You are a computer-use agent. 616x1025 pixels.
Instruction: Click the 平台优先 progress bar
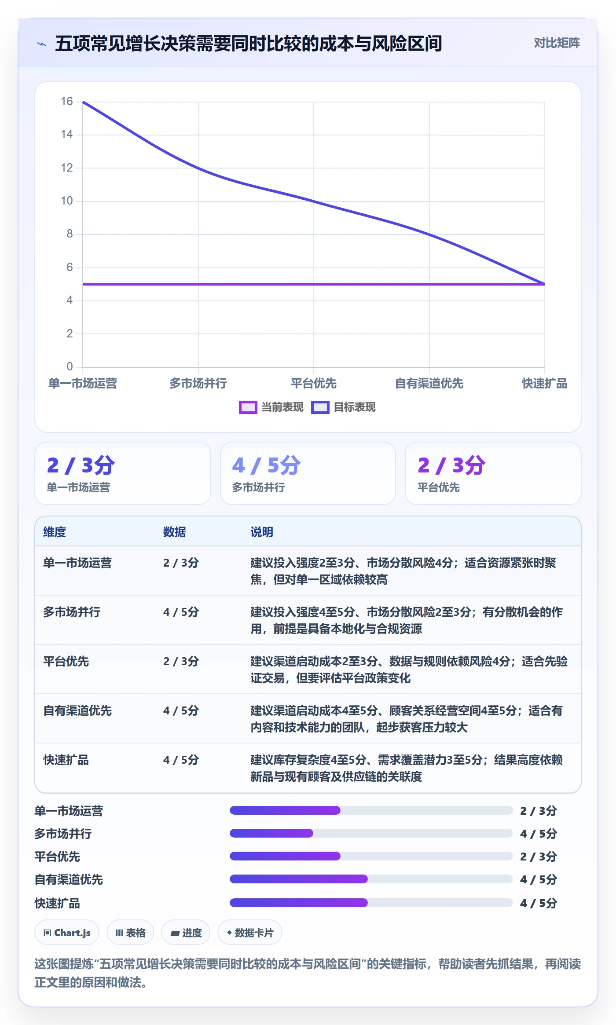click(371, 856)
